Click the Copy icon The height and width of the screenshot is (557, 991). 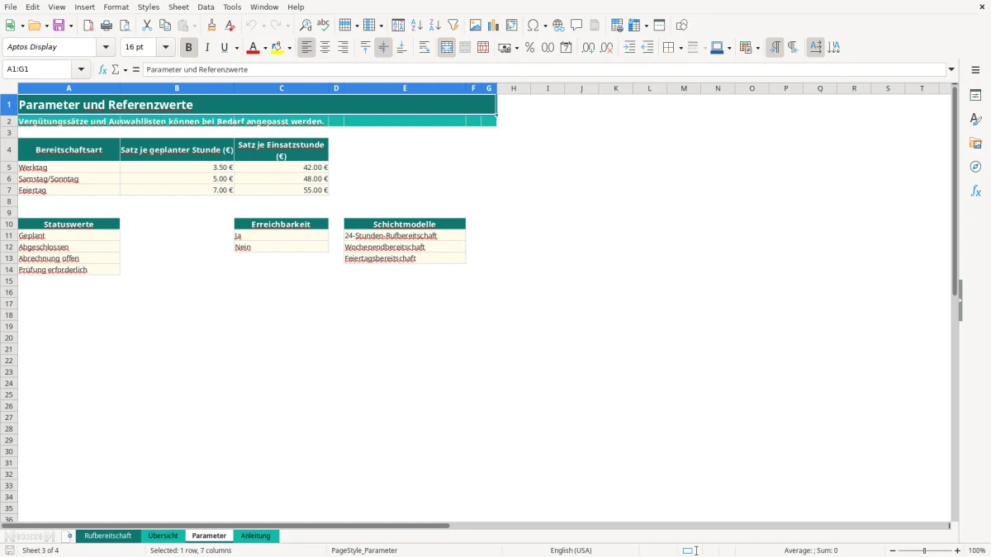[x=165, y=26]
